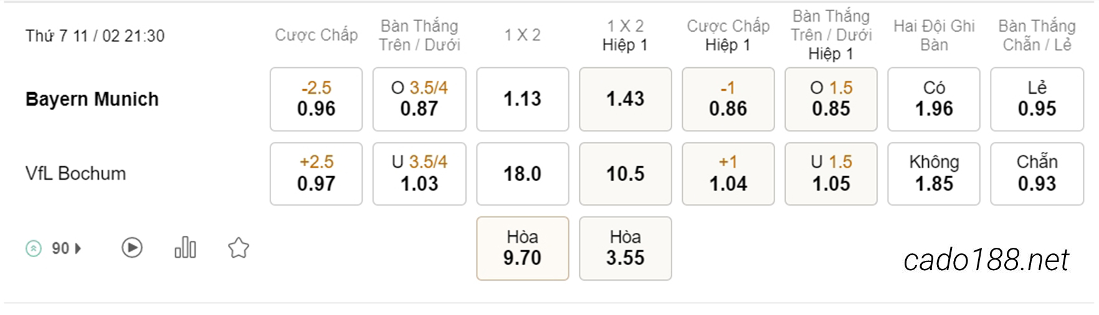Choose both teams score Không at 1.85
The image size is (1099, 315).
(x=934, y=174)
